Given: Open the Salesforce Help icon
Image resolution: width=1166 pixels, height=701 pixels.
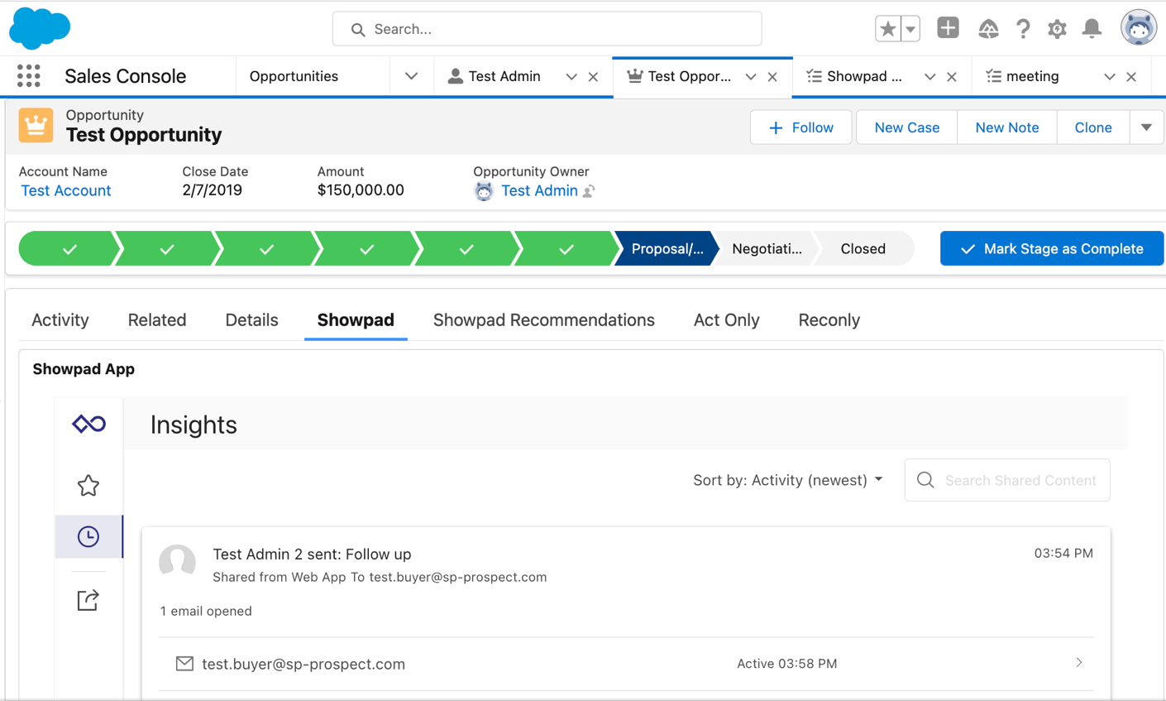Looking at the screenshot, I should pos(1023,28).
